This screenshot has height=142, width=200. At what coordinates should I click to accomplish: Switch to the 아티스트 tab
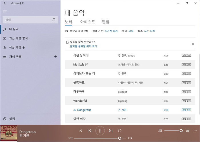point(87,22)
